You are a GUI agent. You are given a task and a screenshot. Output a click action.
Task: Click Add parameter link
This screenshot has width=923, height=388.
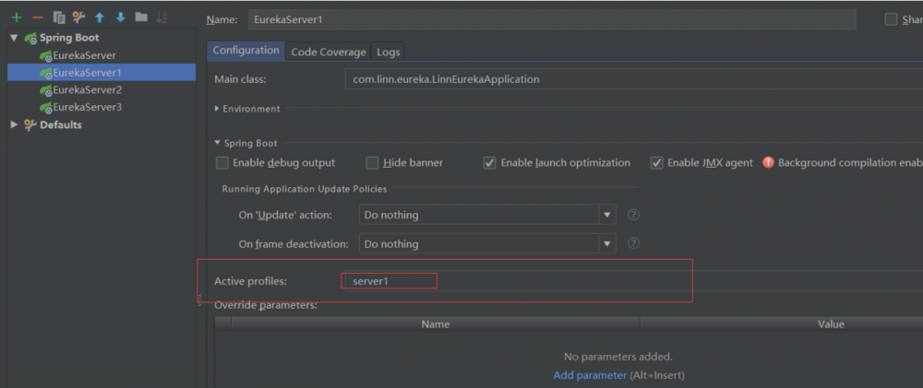tap(590, 375)
